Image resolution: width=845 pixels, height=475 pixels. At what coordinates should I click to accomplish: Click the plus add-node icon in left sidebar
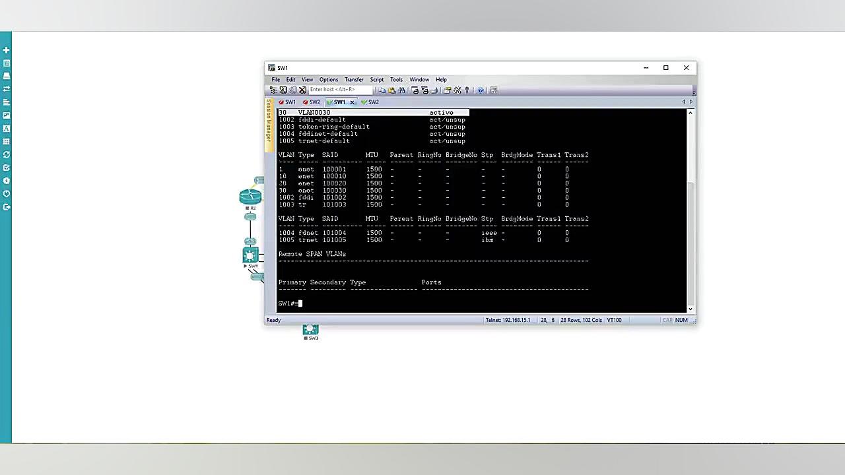[x=6, y=50]
